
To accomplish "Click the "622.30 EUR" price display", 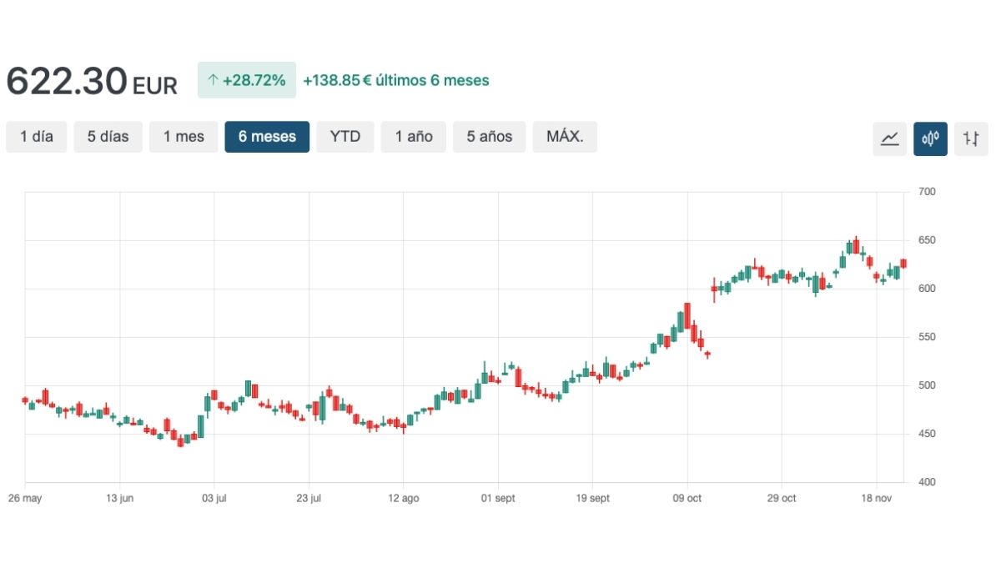I will coord(91,80).
